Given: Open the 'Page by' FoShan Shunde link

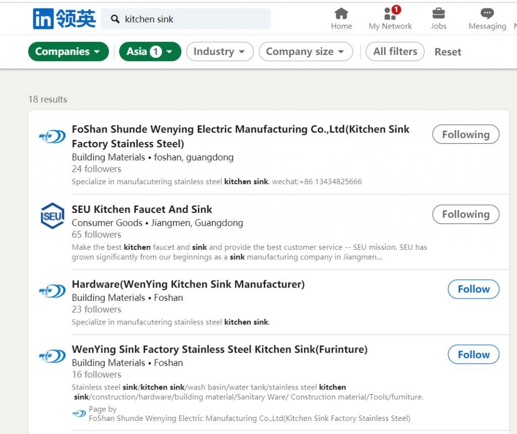Looking at the screenshot, I should point(249,418).
